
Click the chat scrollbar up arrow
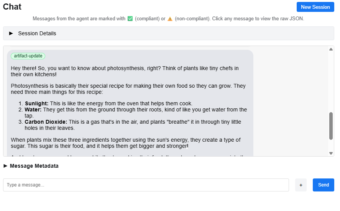[331, 49]
